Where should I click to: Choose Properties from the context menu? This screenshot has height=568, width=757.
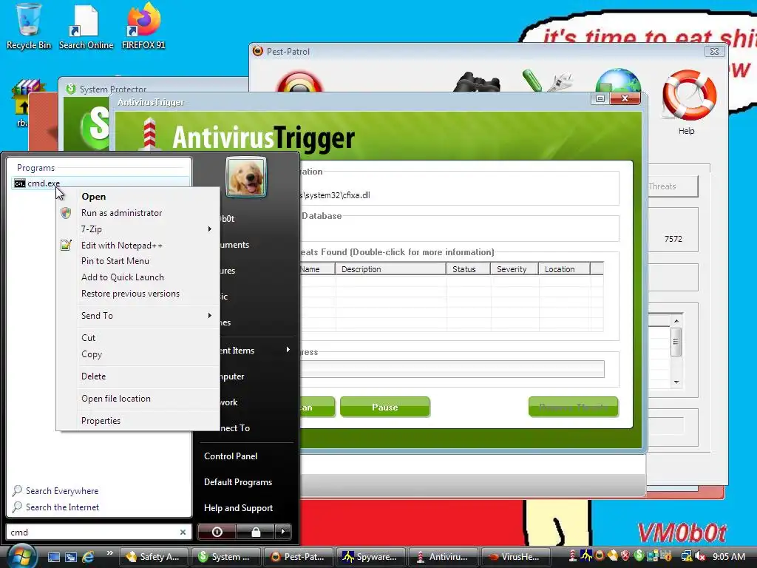click(x=138, y=421)
